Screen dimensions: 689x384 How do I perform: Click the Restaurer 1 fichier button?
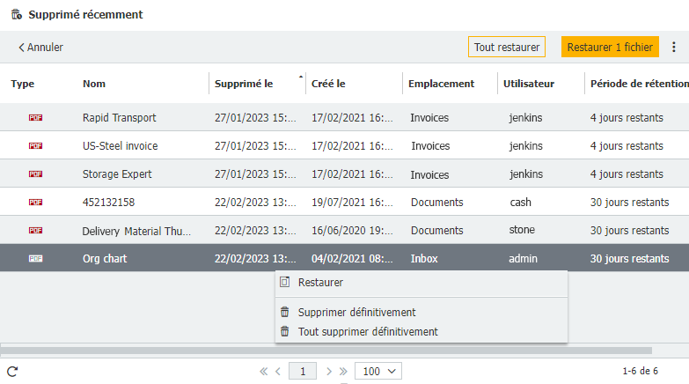(610, 48)
